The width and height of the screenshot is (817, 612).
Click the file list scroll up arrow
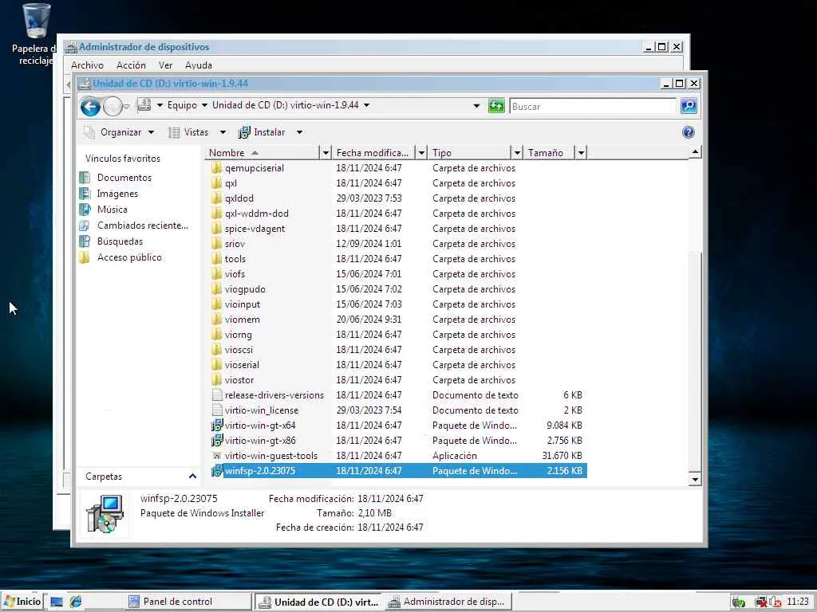[695, 152]
